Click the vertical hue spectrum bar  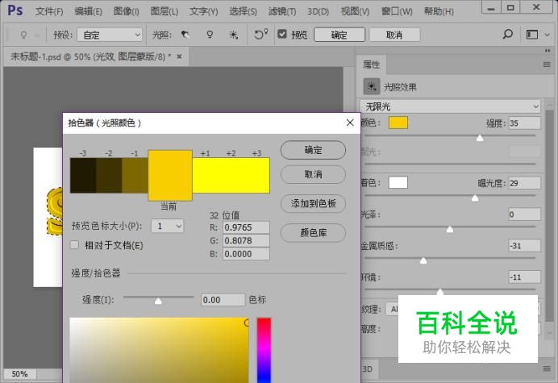click(x=264, y=350)
